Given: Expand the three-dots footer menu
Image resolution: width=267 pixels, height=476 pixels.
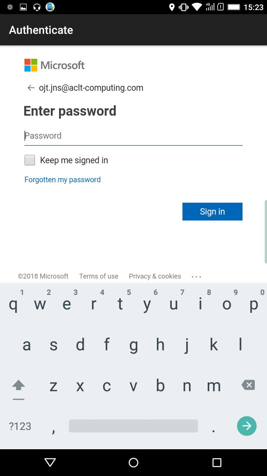Looking at the screenshot, I should [196, 277].
